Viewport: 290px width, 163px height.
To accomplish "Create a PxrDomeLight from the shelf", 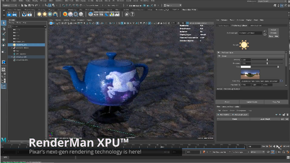I will pyautogui.click(x=50, y=14).
